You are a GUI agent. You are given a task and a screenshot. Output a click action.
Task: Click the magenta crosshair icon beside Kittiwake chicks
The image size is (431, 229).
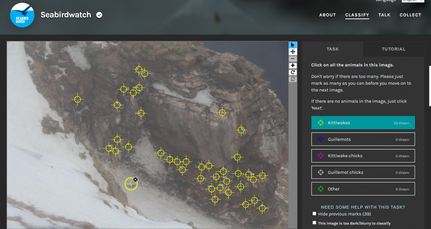[x=321, y=156]
